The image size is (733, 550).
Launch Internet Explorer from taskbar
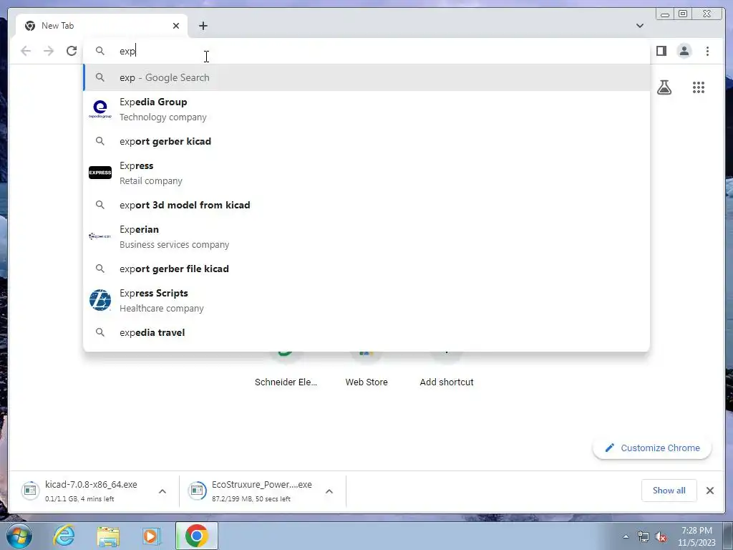tap(64, 536)
